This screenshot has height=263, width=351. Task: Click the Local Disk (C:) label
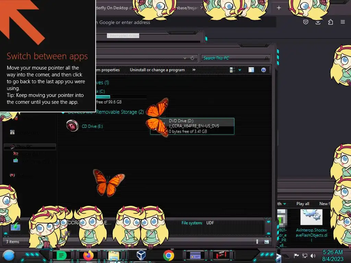point(100,91)
